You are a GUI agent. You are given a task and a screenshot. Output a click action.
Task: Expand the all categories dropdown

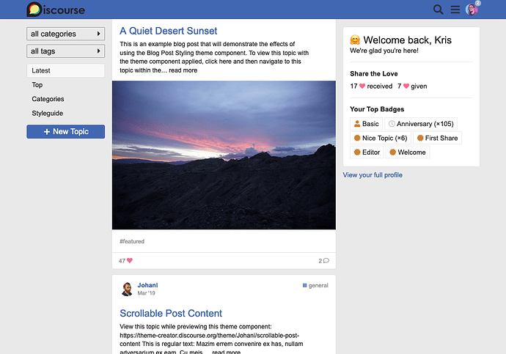click(x=65, y=34)
